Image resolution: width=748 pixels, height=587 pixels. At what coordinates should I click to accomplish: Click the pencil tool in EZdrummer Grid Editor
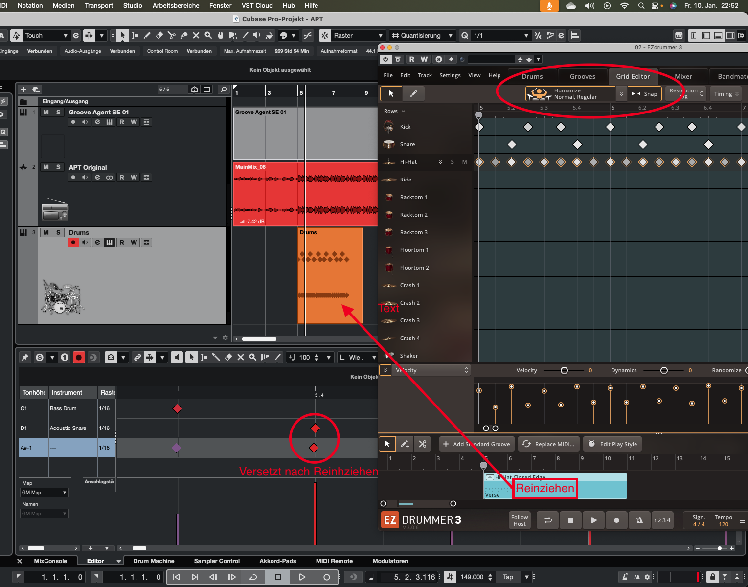(413, 93)
